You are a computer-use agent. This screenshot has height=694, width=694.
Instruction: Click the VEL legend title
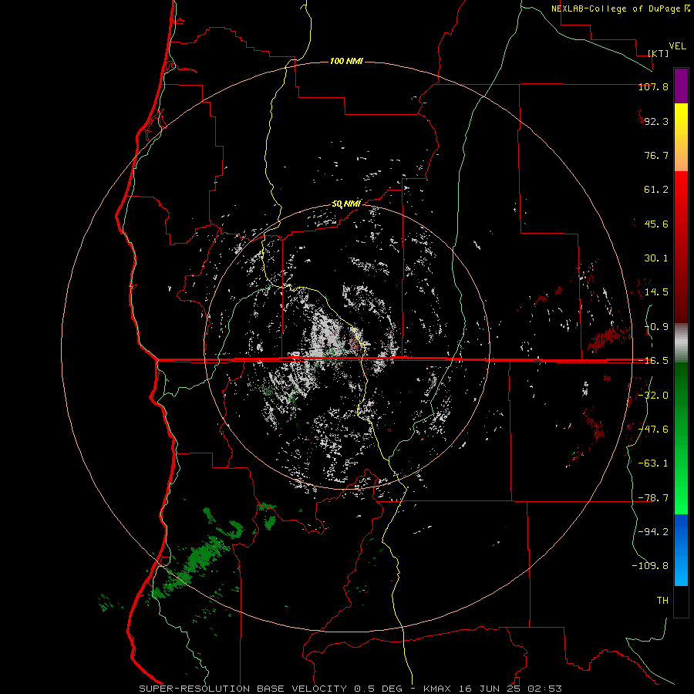pos(677,46)
